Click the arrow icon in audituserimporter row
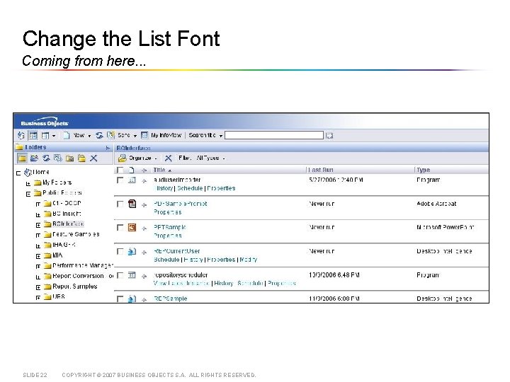Viewport: 510px width, 382px height. (144, 181)
